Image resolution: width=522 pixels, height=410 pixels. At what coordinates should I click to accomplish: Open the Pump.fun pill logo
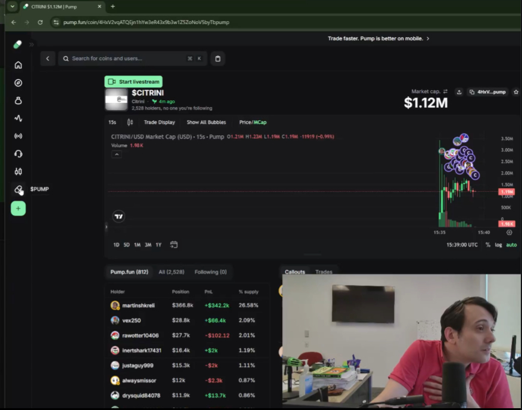coord(17,44)
